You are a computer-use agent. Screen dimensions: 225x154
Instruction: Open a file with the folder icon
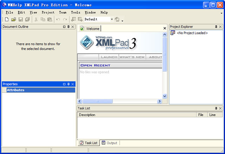[14, 19]
